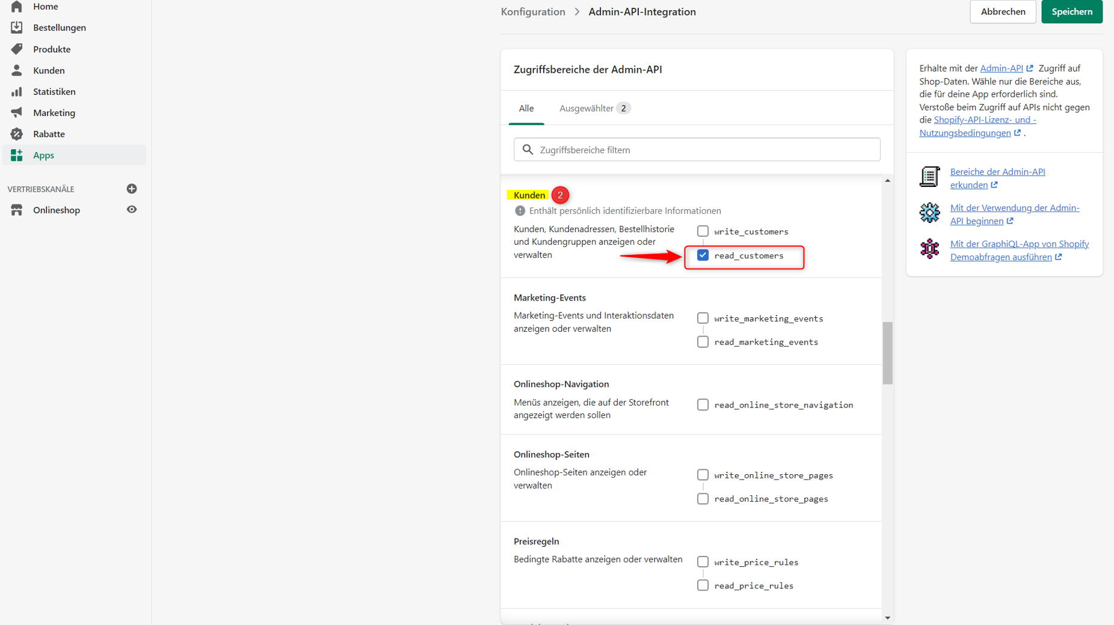View the Onlineshop using the eye icon

[x=132, y=210]
